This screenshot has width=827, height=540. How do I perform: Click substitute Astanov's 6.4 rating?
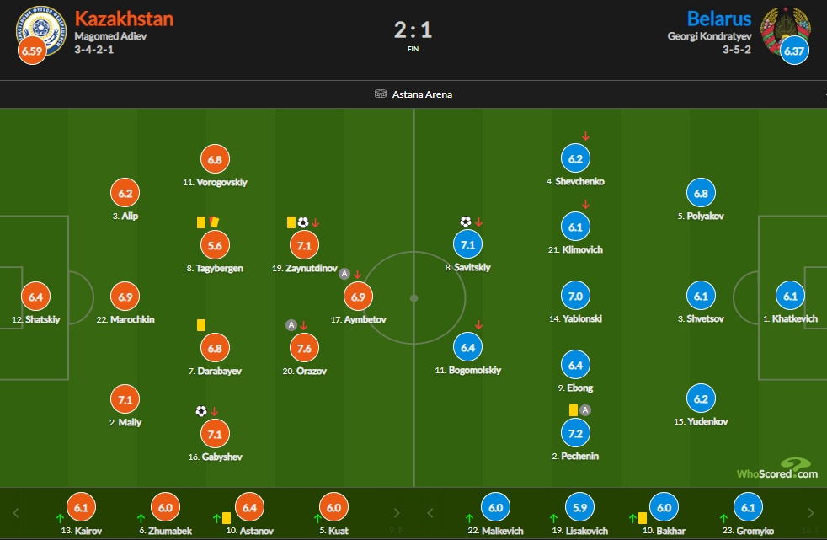249,507
